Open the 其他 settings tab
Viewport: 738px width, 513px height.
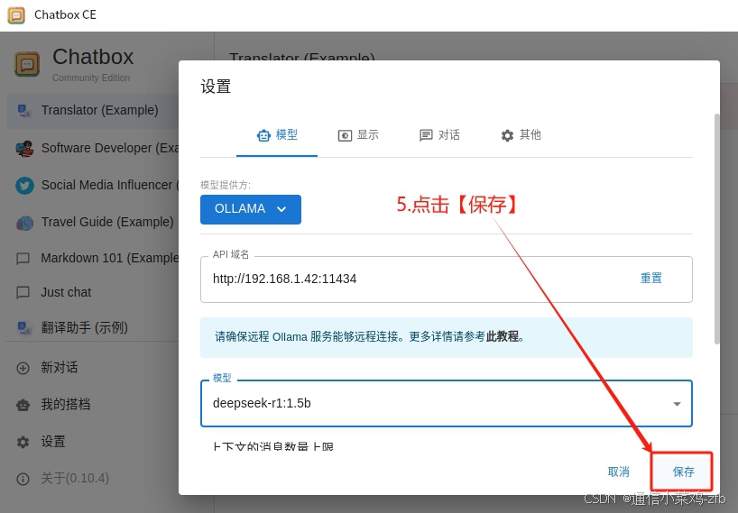521,135
